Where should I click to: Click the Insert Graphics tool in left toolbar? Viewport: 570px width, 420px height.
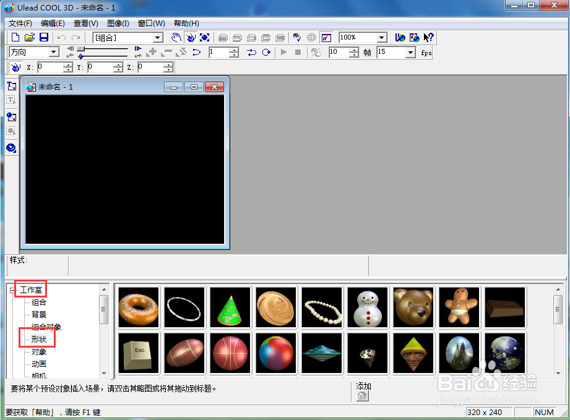click(x=11, y=117)
